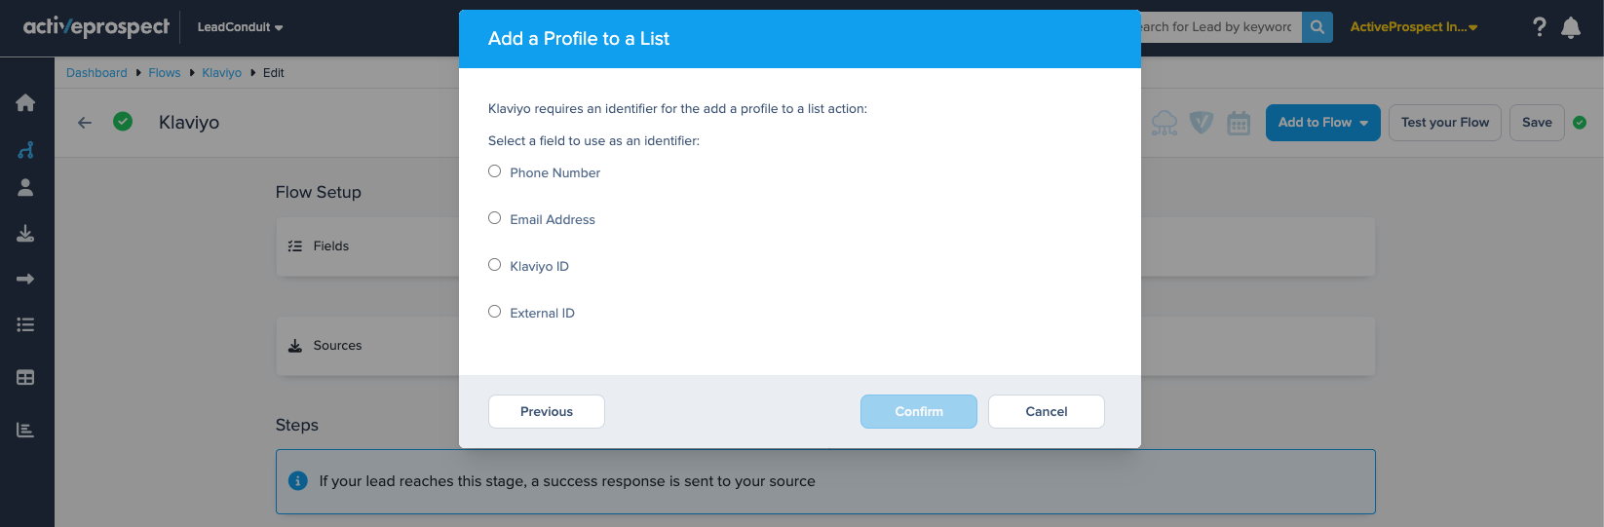Click the lead keyword search field

click(1220, 27)
